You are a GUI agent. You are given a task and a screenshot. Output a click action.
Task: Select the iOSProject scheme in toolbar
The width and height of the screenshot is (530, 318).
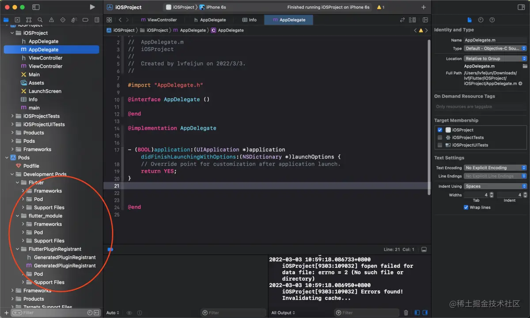[180, 7]
